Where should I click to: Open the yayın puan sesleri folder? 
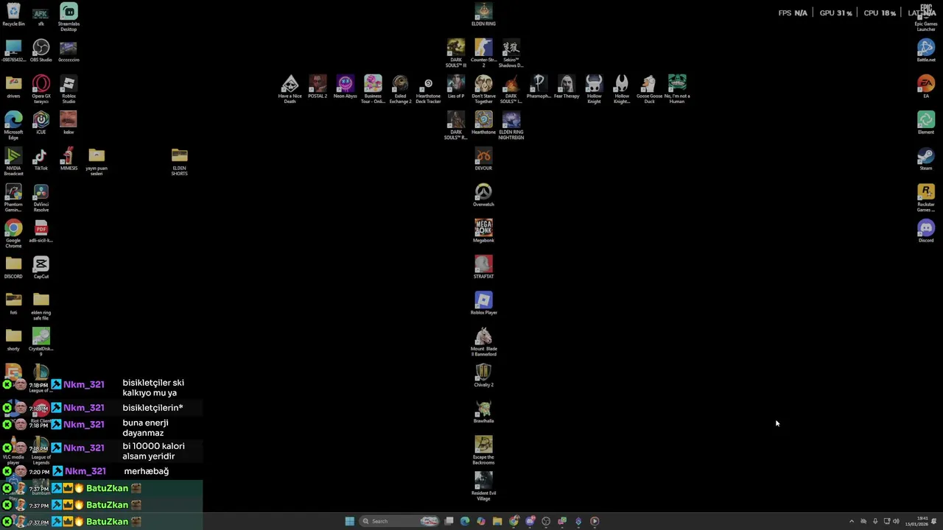97,161
